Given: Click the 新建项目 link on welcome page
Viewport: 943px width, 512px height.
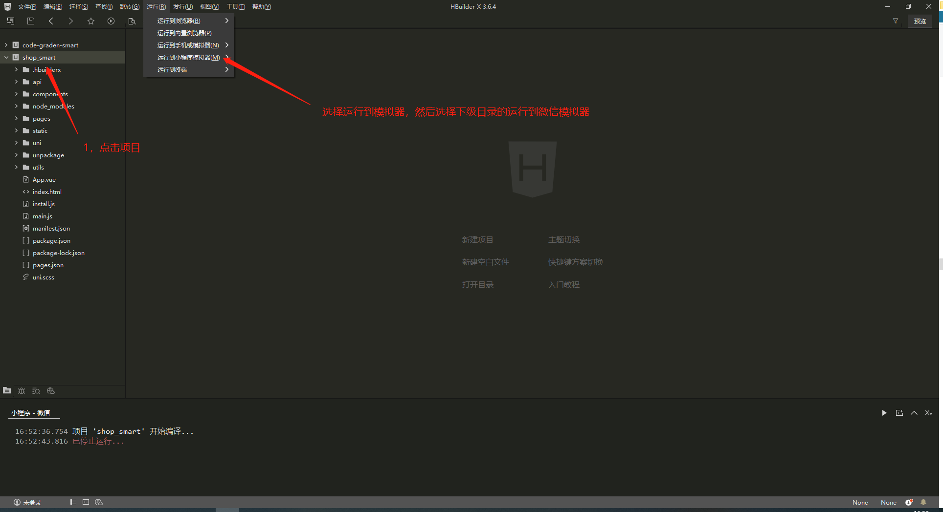Looking at the screenshot, I should 477,239.
